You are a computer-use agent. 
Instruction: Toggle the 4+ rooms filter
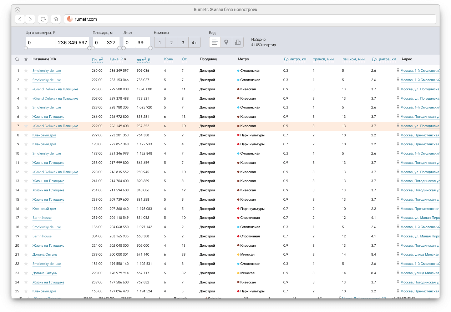(x=194, y=43)
